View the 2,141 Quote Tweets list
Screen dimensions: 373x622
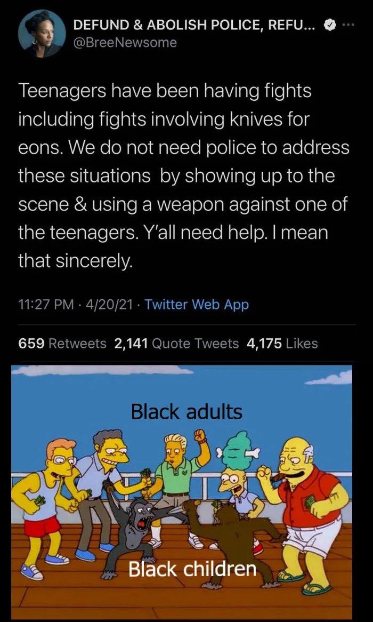[x=176, y=343]
